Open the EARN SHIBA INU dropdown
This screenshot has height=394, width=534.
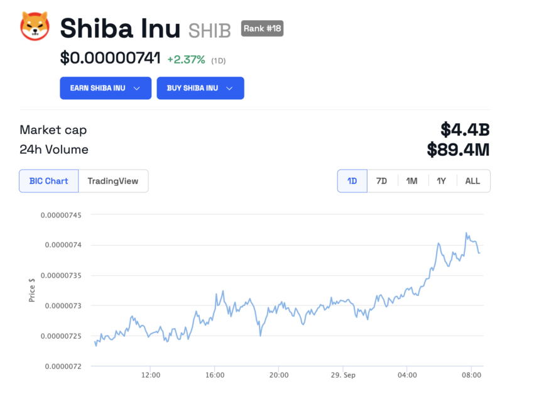105,88
